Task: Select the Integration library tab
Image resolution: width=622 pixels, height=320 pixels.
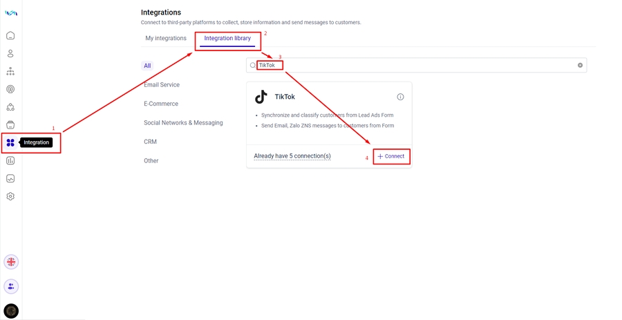Action: (227, 39)
